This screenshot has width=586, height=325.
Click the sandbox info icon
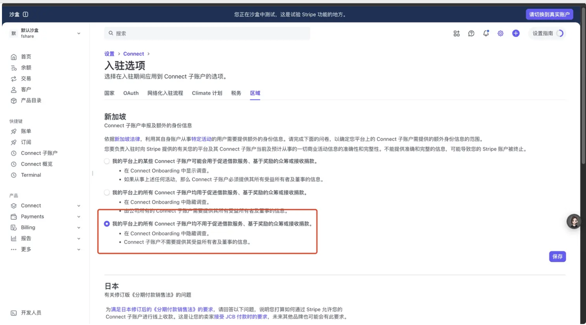coord(25,14)
